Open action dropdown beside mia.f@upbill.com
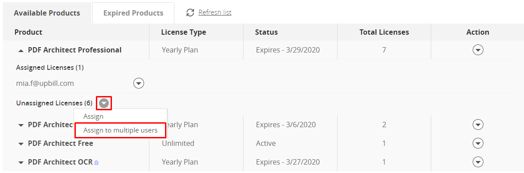 pos(139,83)
